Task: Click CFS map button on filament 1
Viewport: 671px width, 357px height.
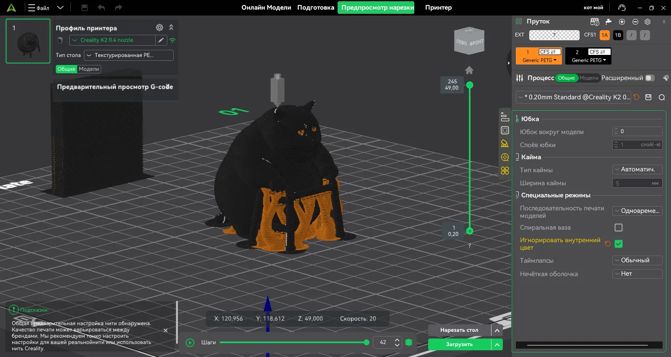Action: pyautogui.click(x=550, y=52)
